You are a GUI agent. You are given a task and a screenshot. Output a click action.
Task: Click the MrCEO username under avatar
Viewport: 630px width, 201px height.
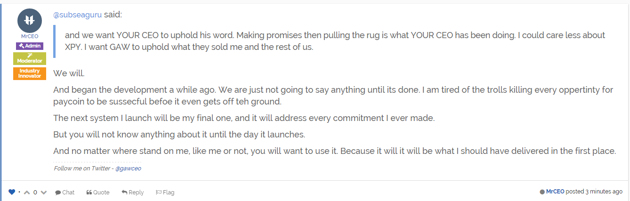(x=30, y=37)
